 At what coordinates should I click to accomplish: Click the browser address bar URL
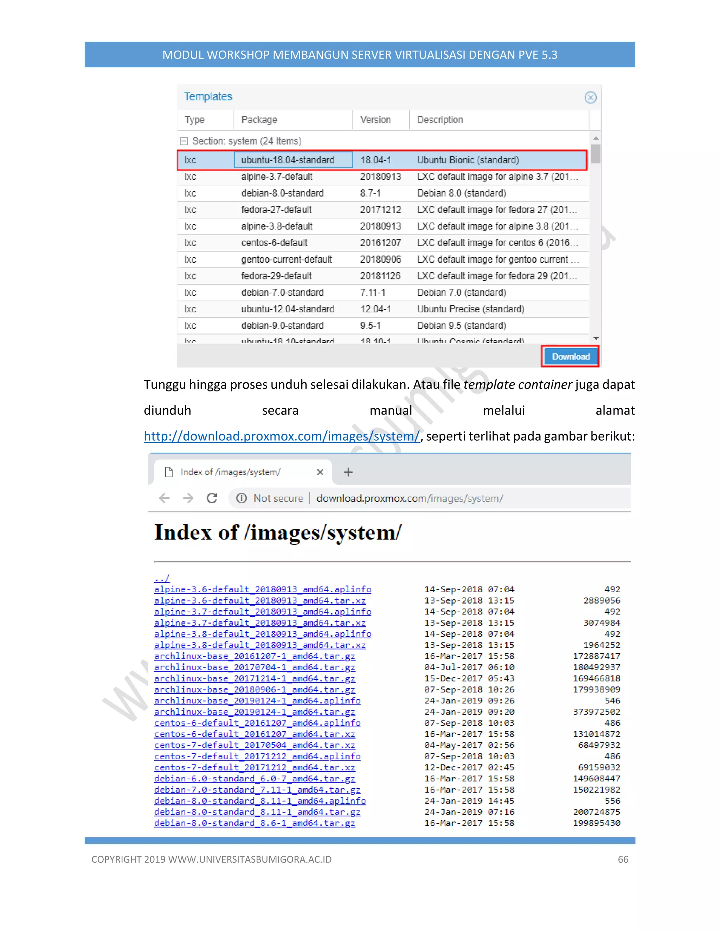click(410, 498)
